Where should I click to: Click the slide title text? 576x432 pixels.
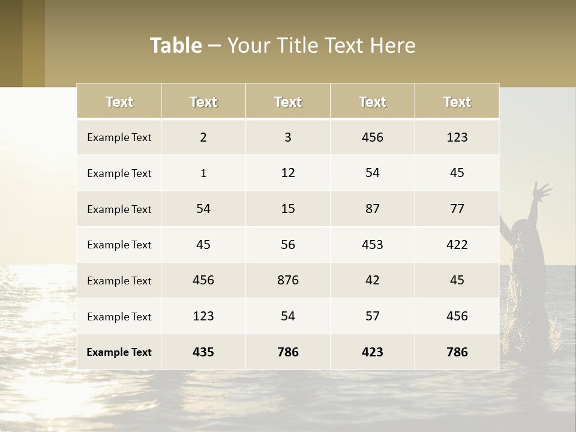(283, 46)
